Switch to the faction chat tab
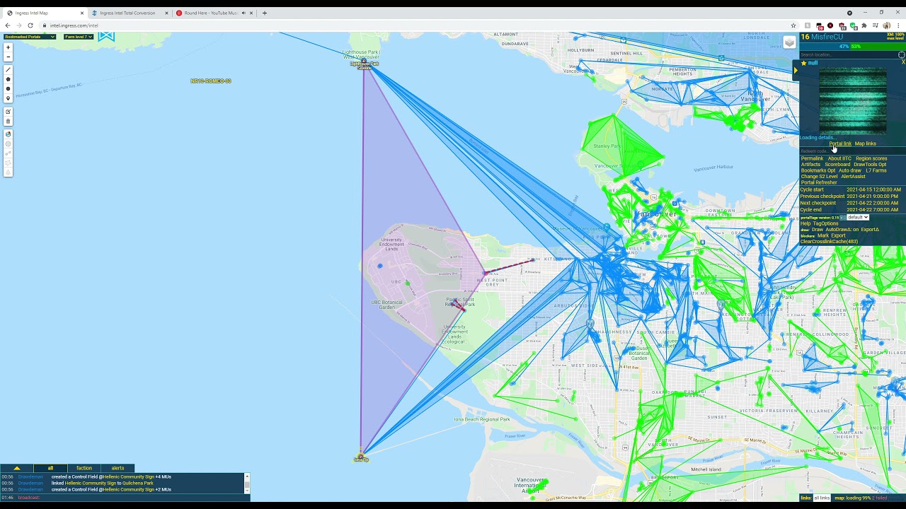The width and height of the screenshot is (906, 509). click(x=84, y=468)
